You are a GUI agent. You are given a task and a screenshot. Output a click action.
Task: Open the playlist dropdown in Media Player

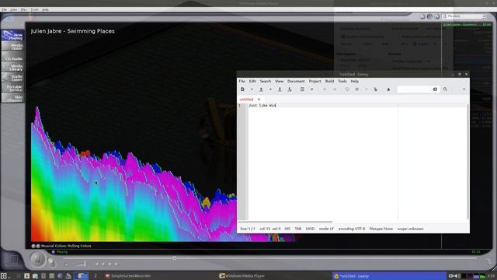[484, 16]
